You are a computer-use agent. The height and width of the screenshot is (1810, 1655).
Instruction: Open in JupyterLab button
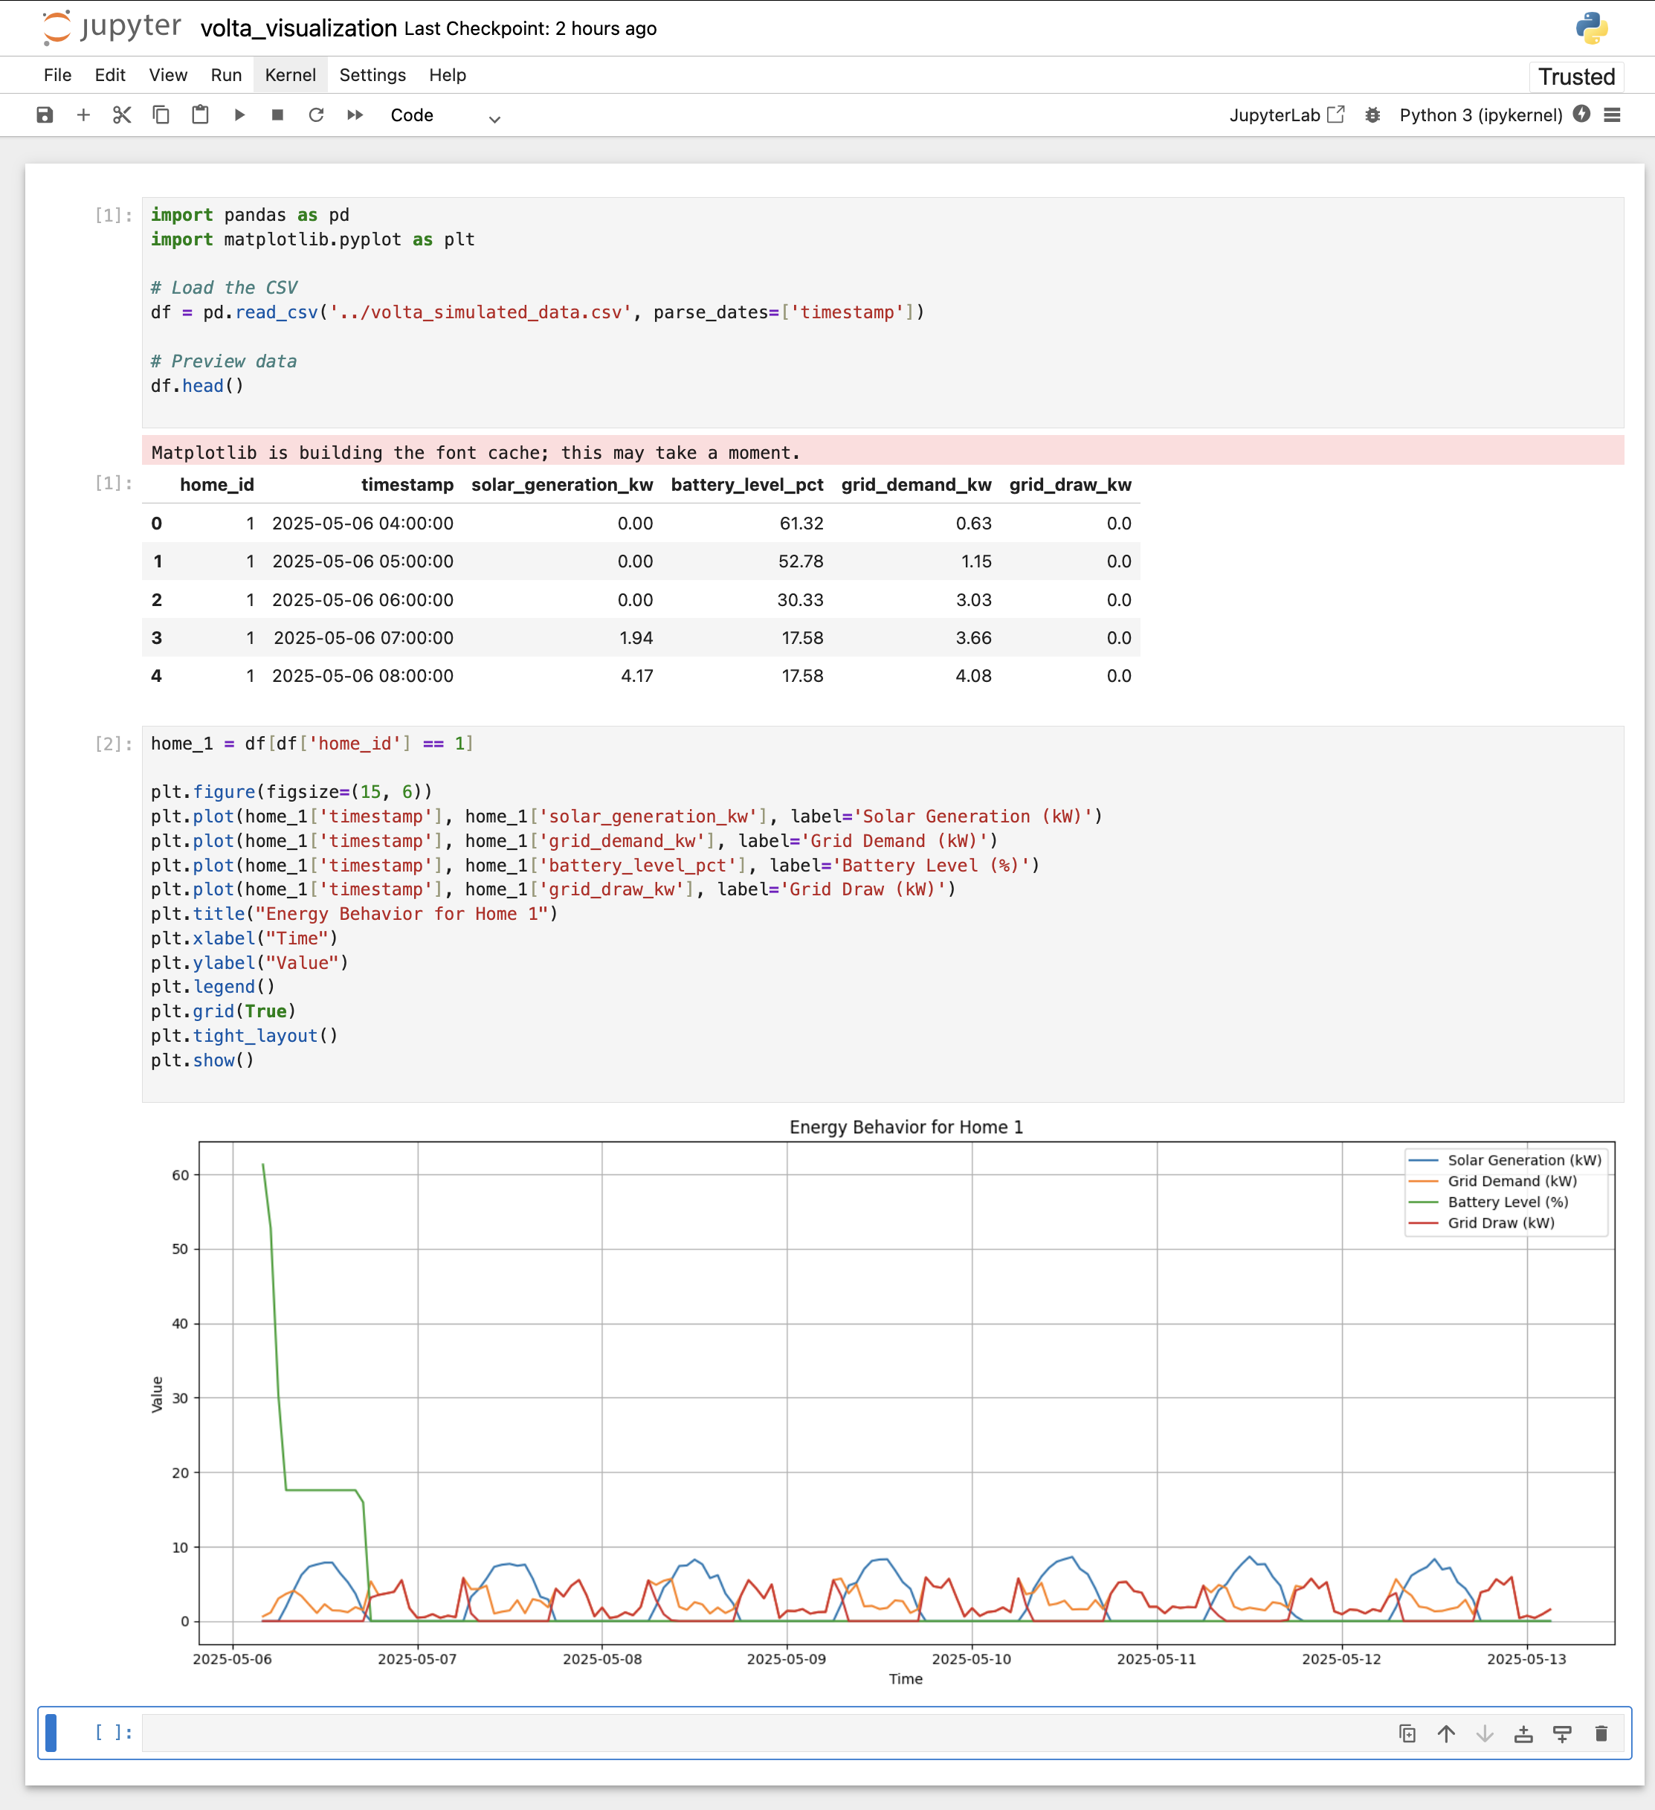point(1286,115)
